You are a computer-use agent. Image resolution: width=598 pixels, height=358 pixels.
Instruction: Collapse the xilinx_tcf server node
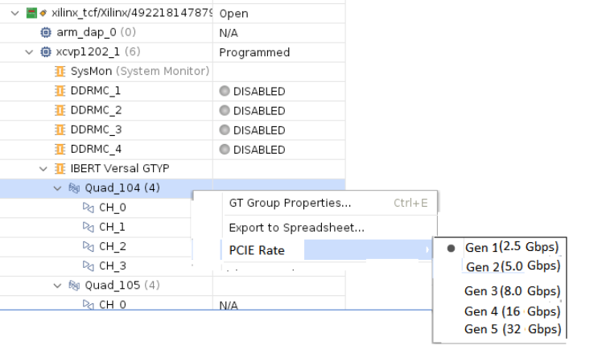coord(15,14)
